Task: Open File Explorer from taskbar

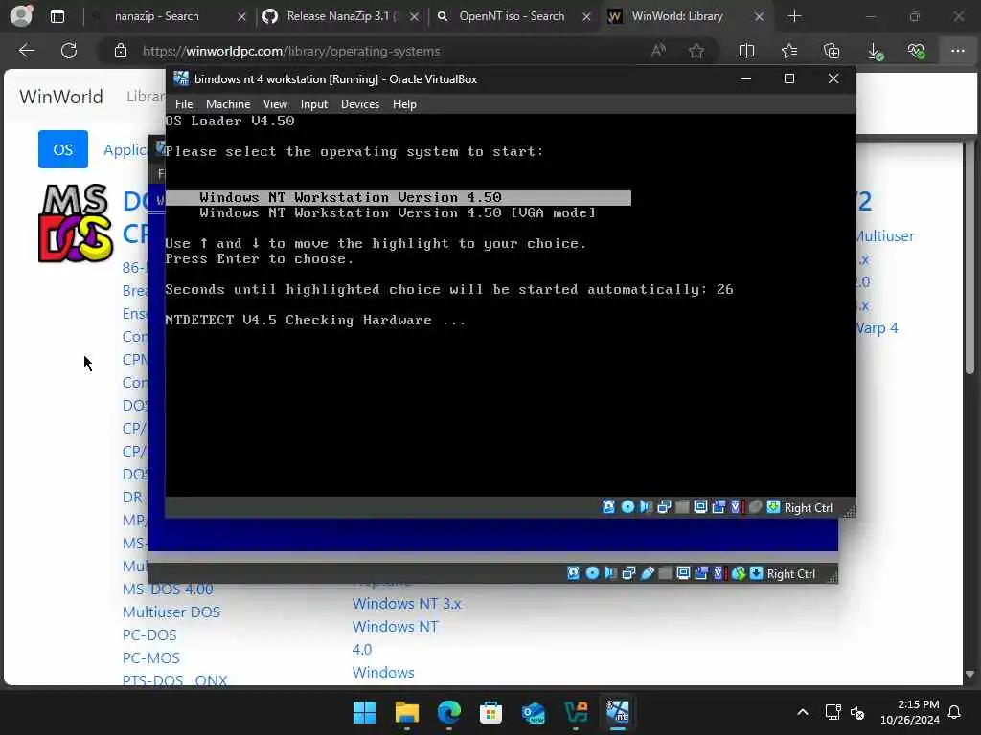Action: pos(406,712)
